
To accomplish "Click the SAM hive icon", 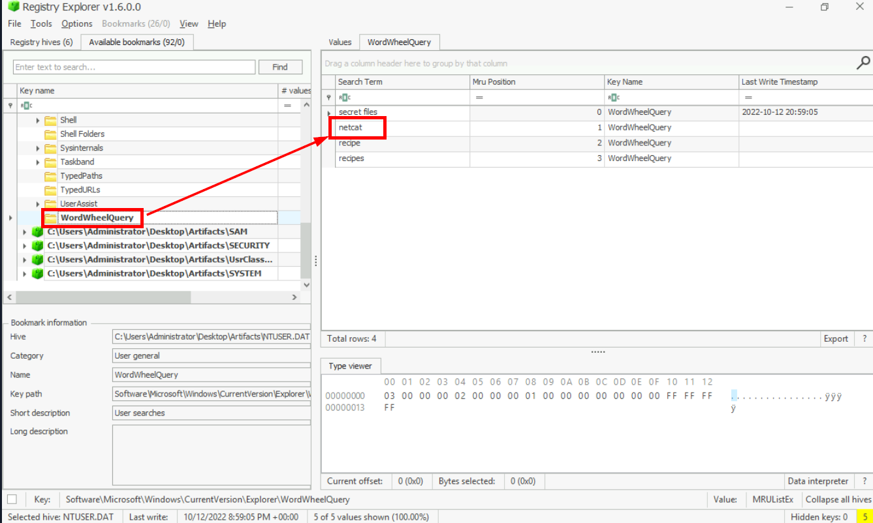I will tap(38, 232).
